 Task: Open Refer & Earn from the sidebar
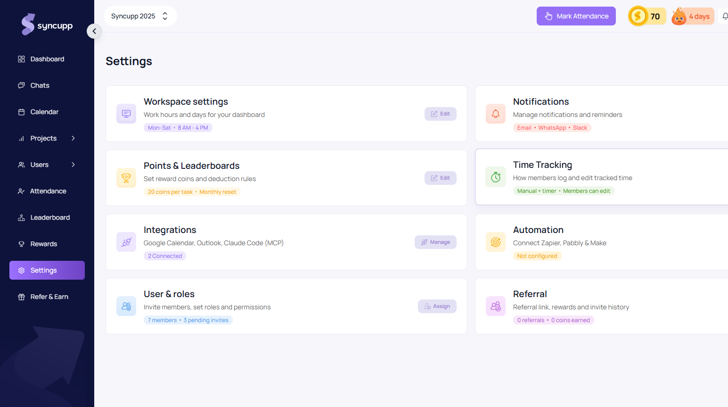47,297
